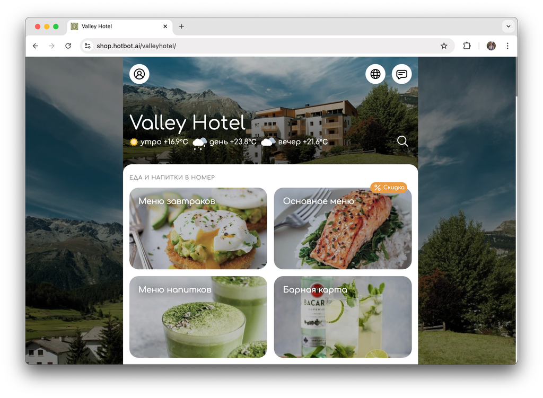Image resolution: width=543 pixels, height=398 pixels.
Task: Open the Основное меню card
Action: coord(343,228)
